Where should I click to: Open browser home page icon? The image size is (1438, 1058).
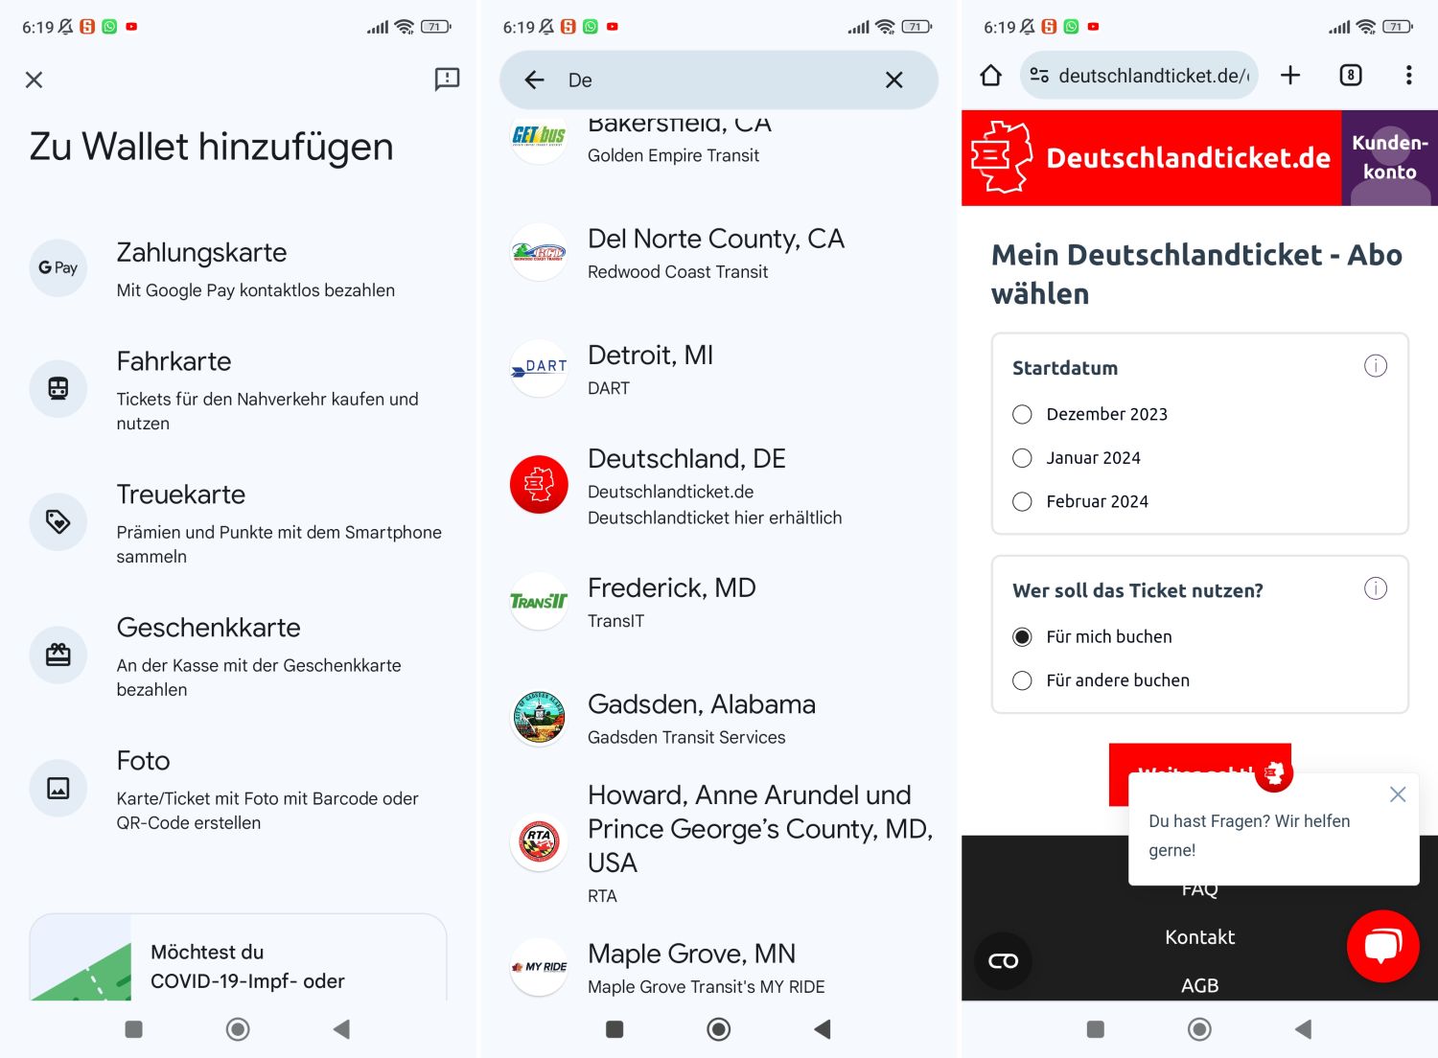(x=990, y=76)
